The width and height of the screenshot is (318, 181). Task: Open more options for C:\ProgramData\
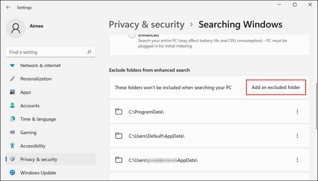[297, 112]
